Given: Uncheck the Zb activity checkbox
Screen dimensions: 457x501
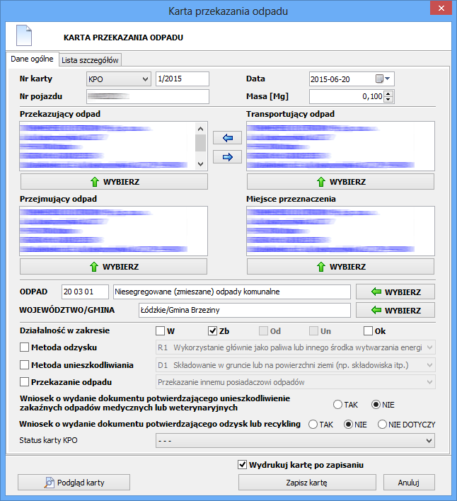Looking at the screenshot, I should point(213,330).
